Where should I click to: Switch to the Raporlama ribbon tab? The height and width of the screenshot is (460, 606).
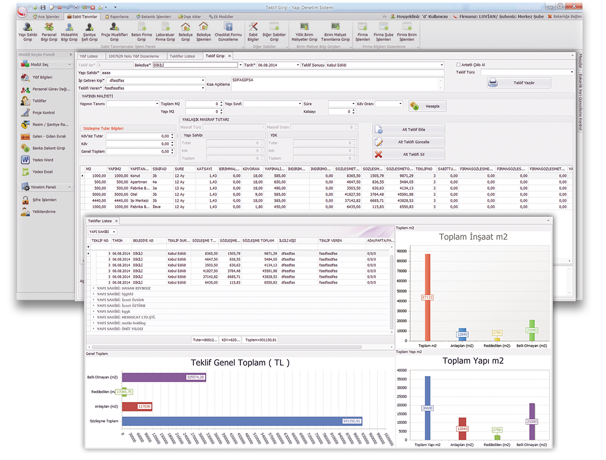pos(116,16)
